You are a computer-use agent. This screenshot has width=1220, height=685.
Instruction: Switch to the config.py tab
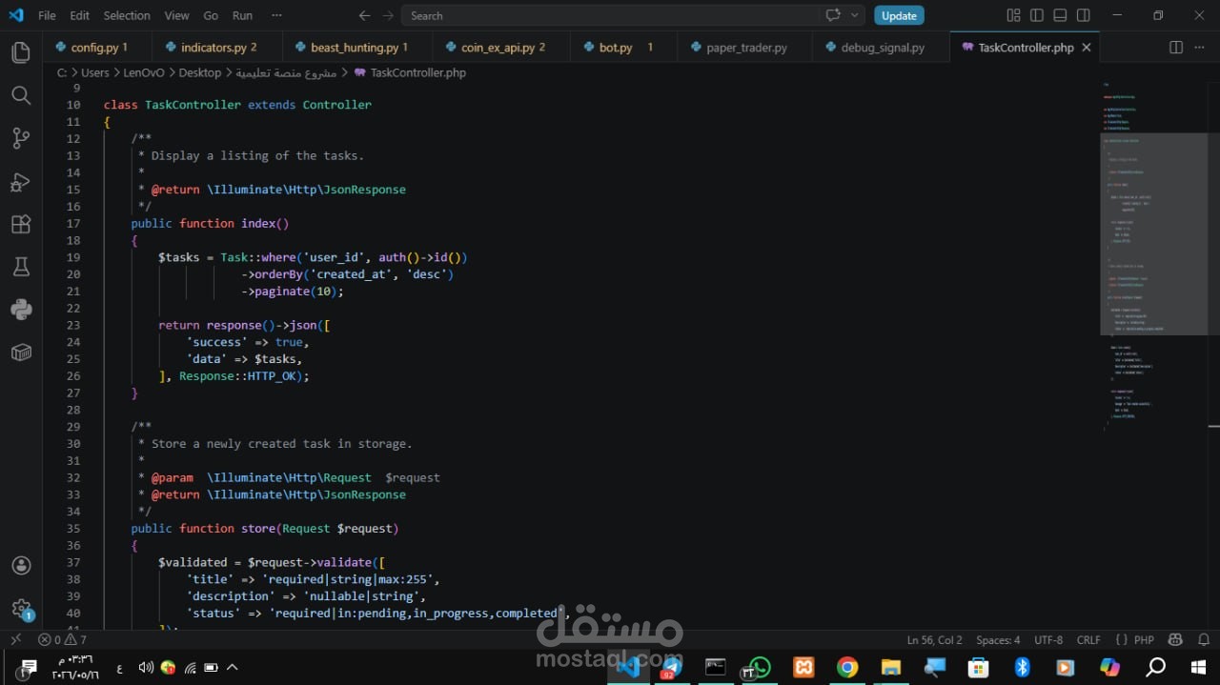[x=98, y=48]
